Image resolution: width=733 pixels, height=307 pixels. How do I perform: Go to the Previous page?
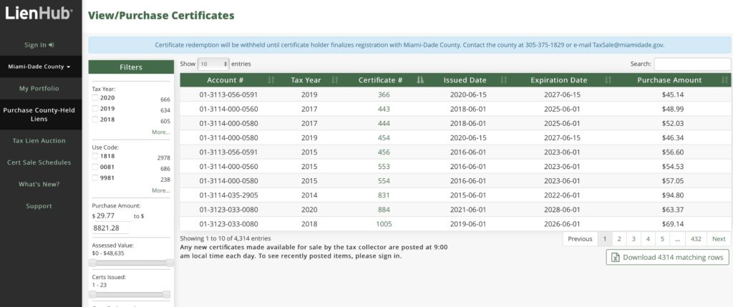(580, 239)
